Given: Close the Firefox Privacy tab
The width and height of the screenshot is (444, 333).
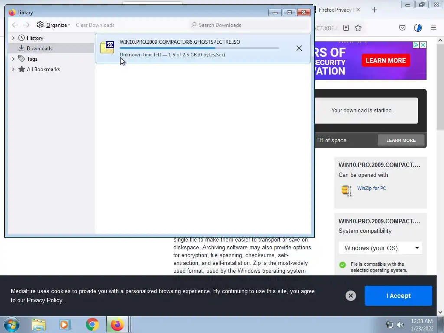Looking at the screenshot, I should pyautogui.click(x=358, y=10).
